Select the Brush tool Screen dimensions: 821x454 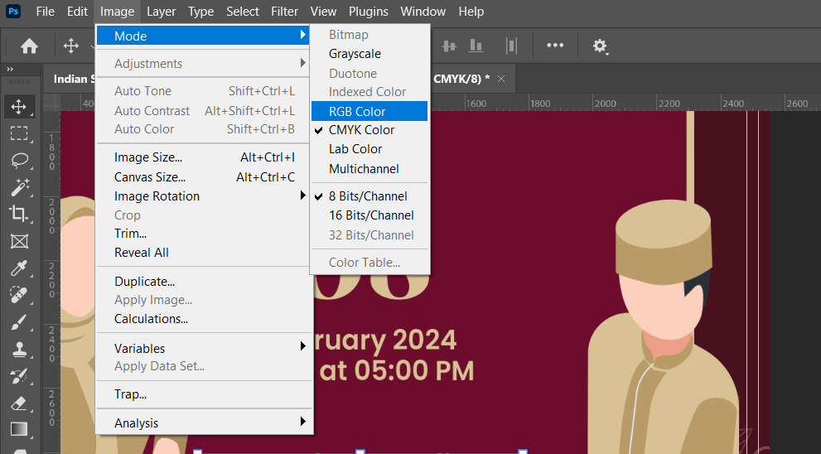click(x=18, y=322)
